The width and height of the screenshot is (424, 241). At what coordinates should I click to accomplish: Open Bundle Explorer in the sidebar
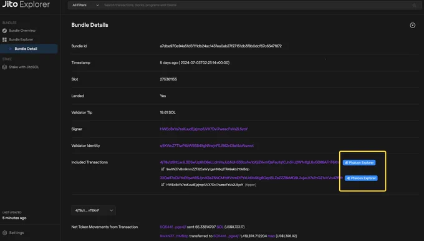point(21,39)
